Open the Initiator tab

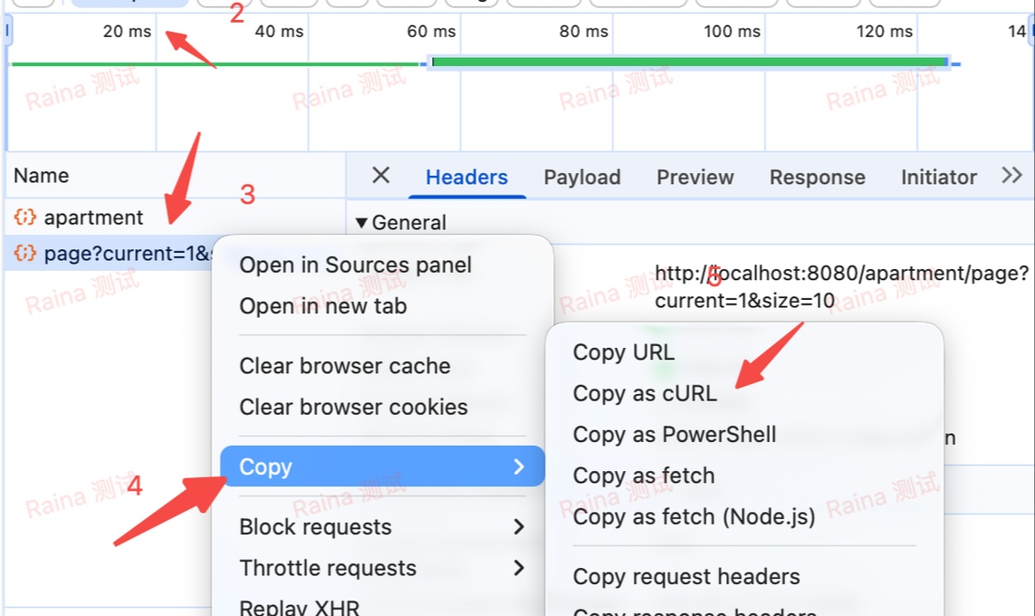coord(939,177)
